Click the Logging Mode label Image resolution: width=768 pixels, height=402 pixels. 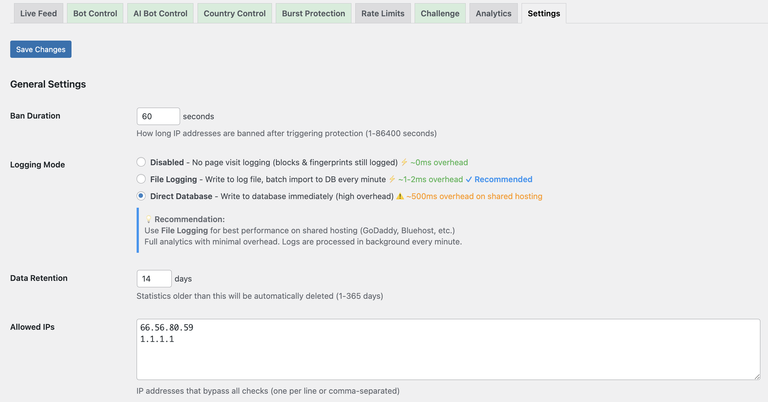37,165
